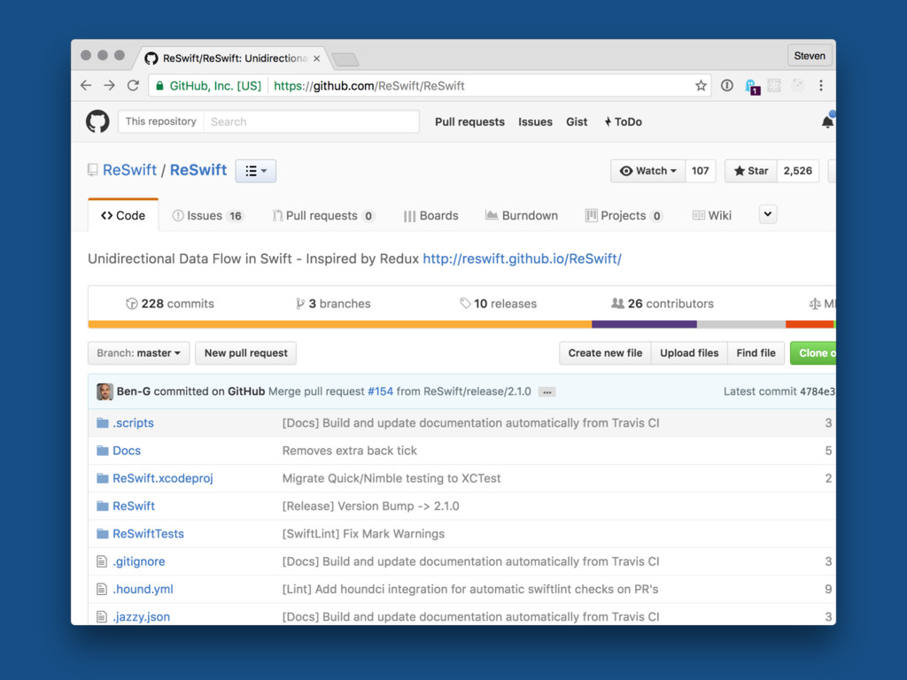
Task: Expand more repository tabs chevron
Action: point(768,214)
